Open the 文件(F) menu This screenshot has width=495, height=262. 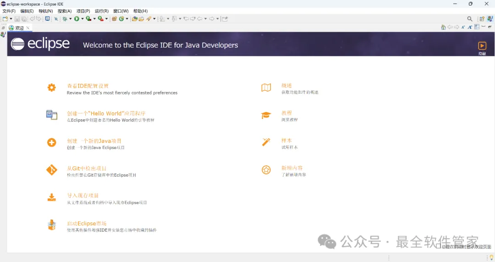9,11
